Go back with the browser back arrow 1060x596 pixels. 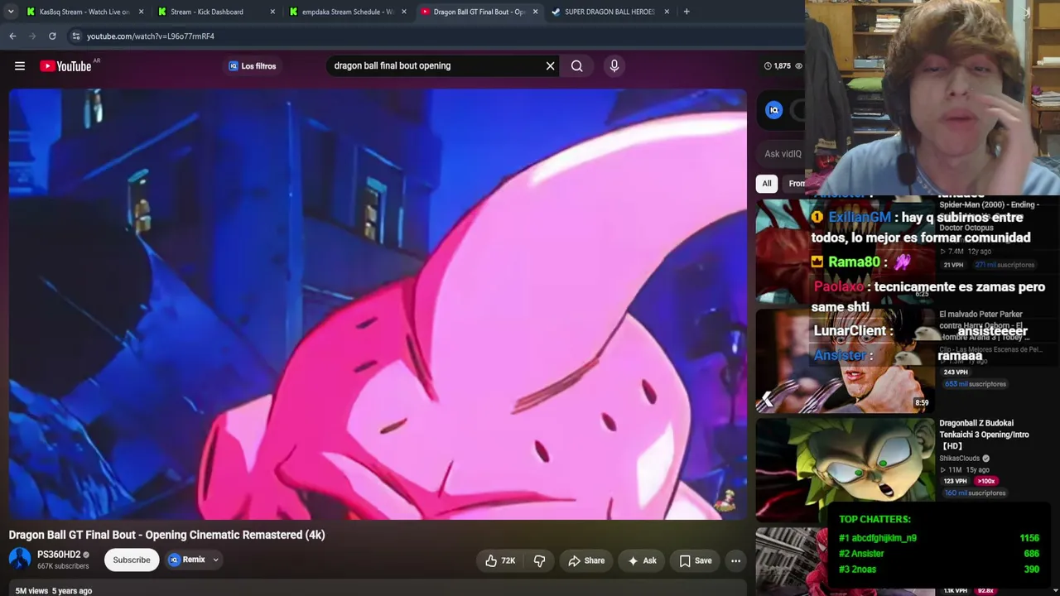(x=12, y=36)
